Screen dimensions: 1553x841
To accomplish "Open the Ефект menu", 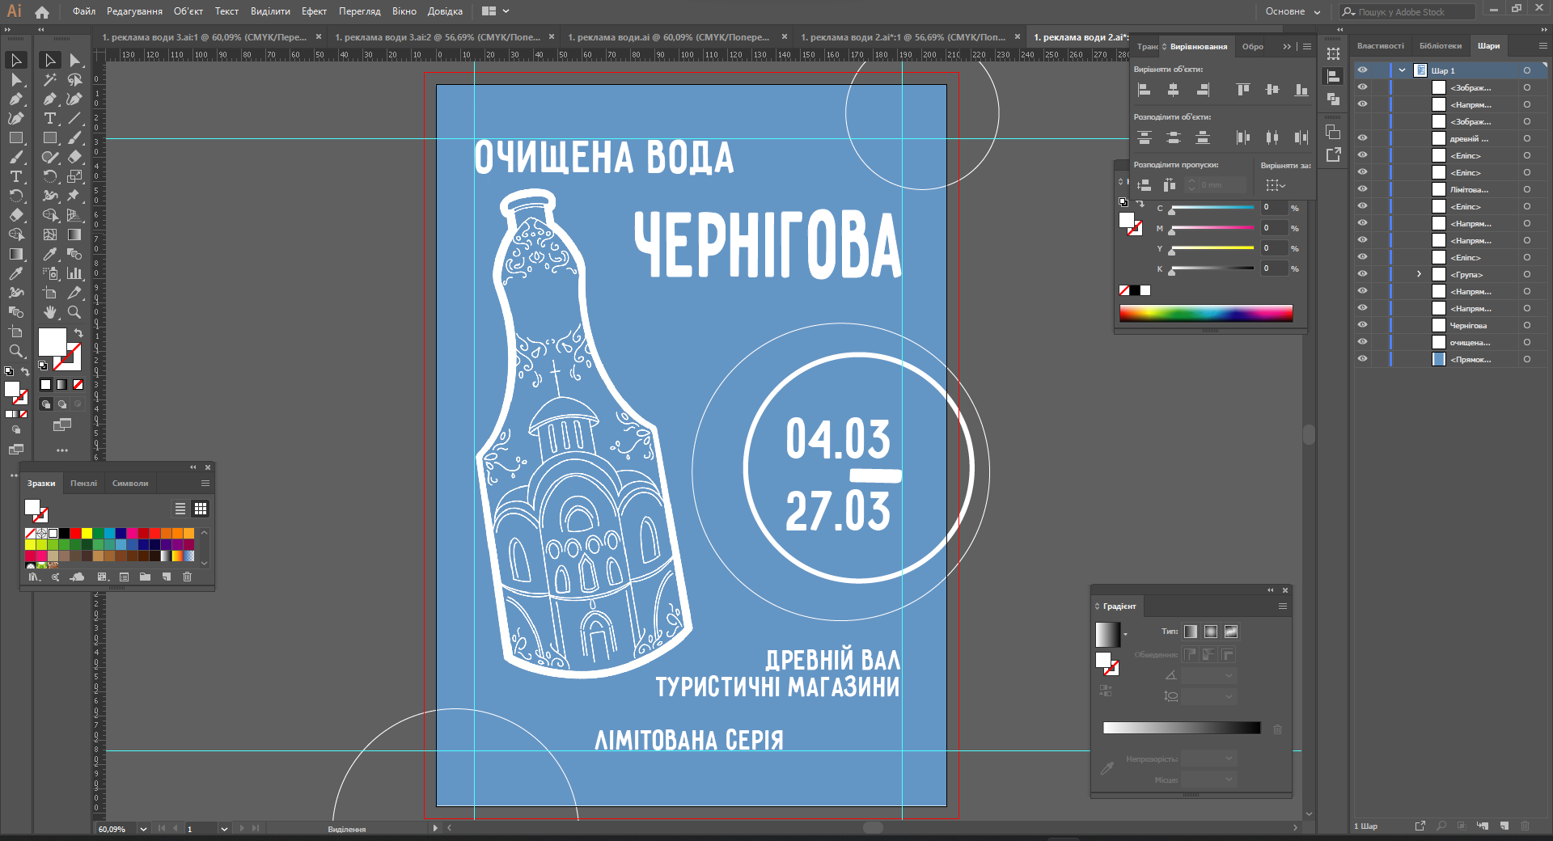I will point(314,11).
